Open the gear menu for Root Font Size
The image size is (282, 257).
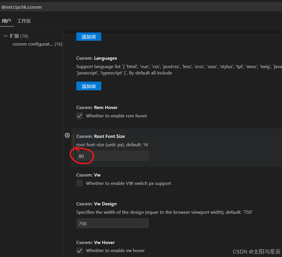67,135
